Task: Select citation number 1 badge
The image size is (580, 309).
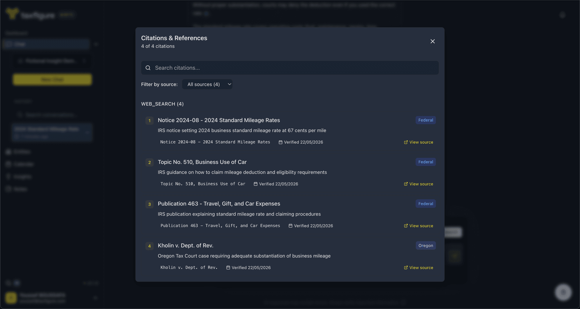Action: [149, 121]
